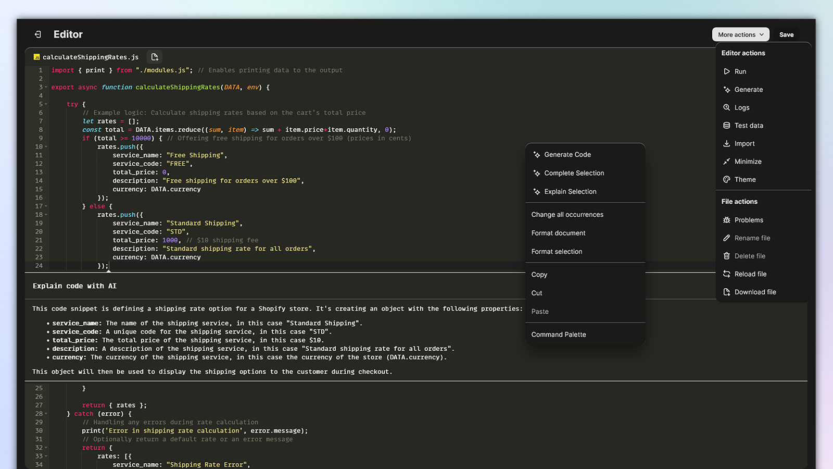The image size is (833, 469).
Task: Collapse the catch fold at line 28
Action: pos(46,414)
